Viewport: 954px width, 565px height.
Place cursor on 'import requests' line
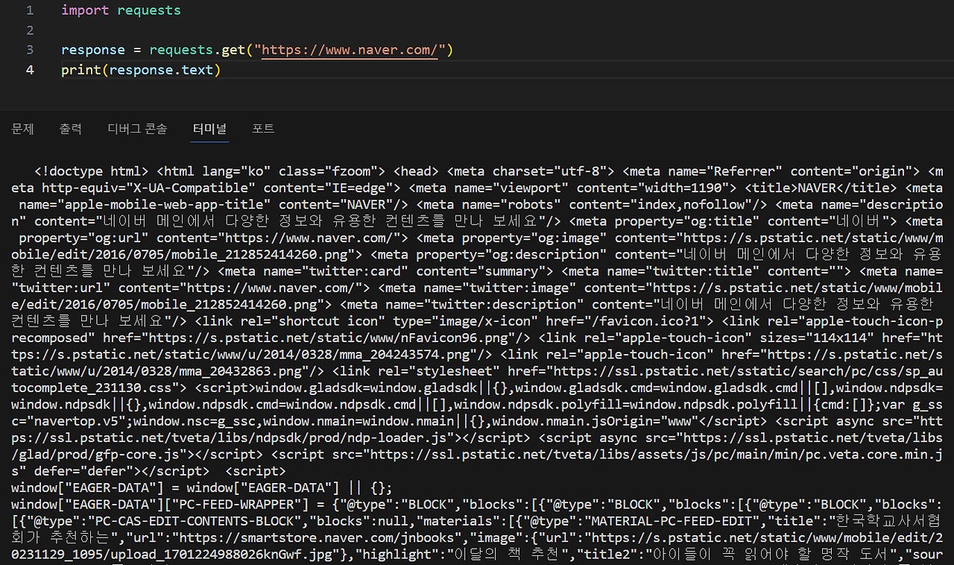(x=121, y=10)
